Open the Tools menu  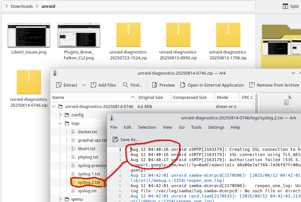(x=196, y=127)
